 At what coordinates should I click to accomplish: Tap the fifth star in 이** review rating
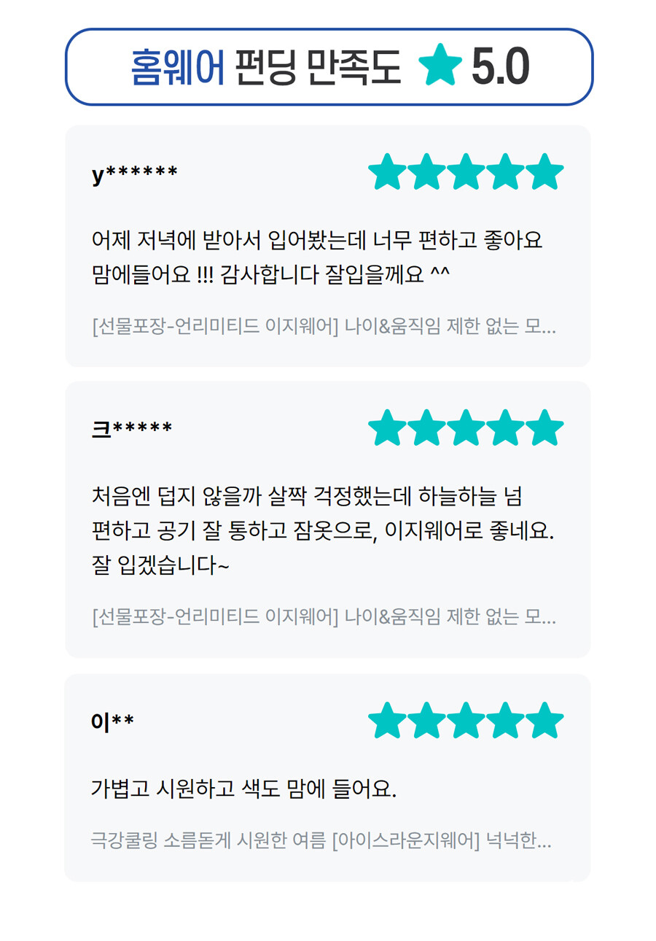[x=544, y=721]
